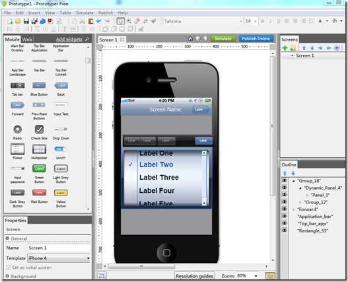Click the Underline formatting icon
The width and height of the screenshot is (348, 282).
(x=279, y=21)
